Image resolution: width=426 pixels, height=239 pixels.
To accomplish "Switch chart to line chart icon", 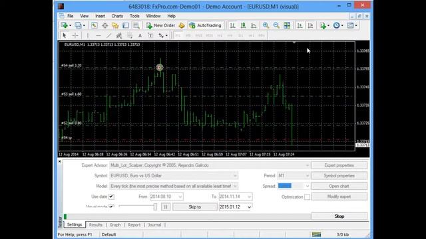I will [x=254, y=25].
